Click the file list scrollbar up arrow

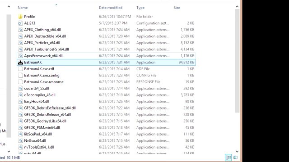pyautogui.click(x=237, y=7)
